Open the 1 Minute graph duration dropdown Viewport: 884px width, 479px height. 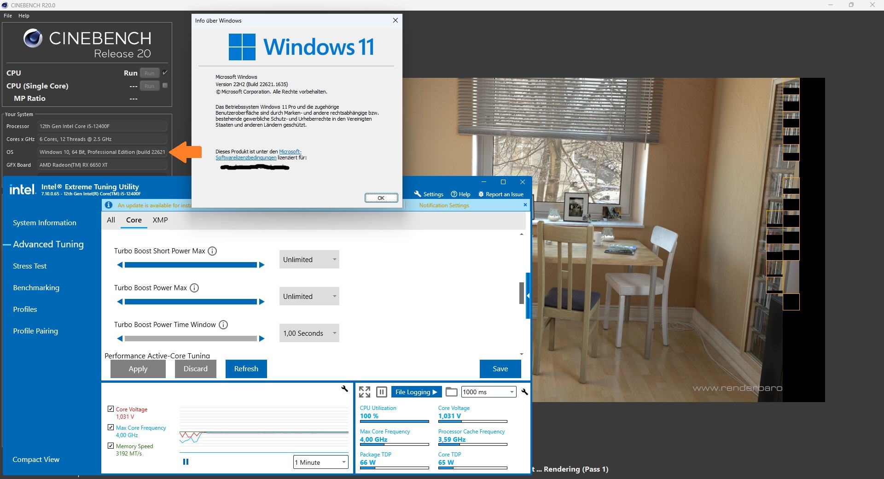pyautogui.click(x=321, y=462)
